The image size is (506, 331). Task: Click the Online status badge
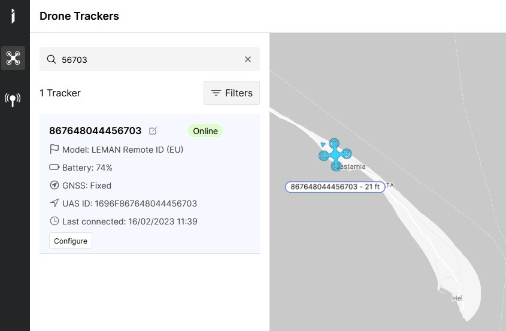coord(205,131)
